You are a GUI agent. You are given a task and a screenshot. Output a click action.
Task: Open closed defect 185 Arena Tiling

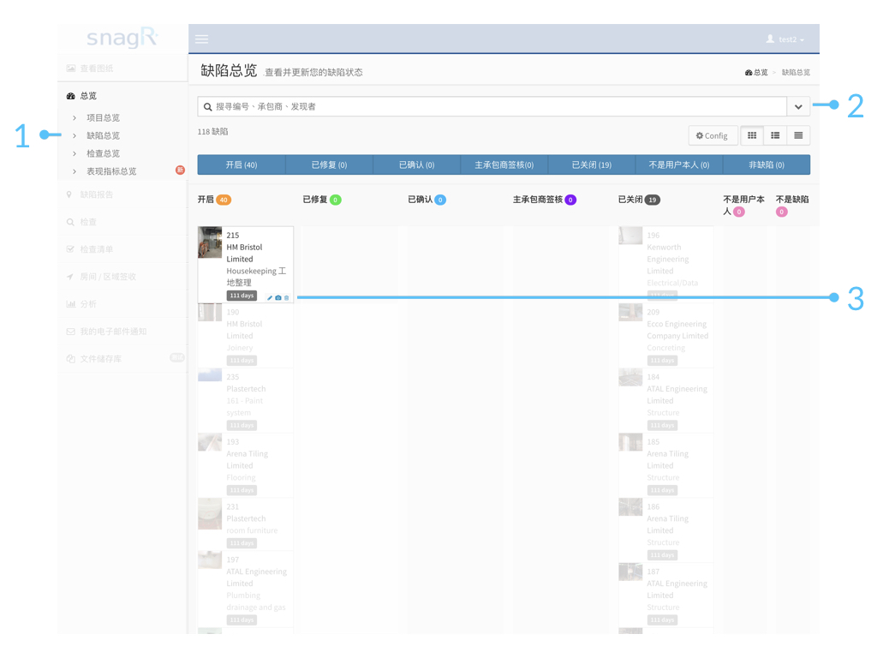(666, 465)
